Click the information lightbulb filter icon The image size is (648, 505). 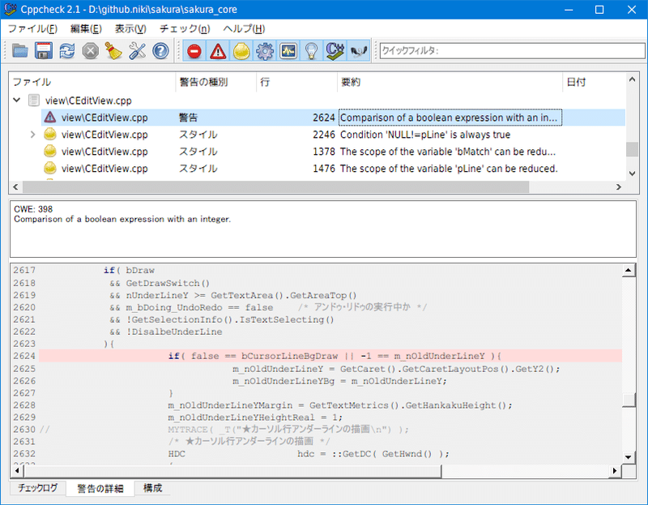[x=309, y=50]
